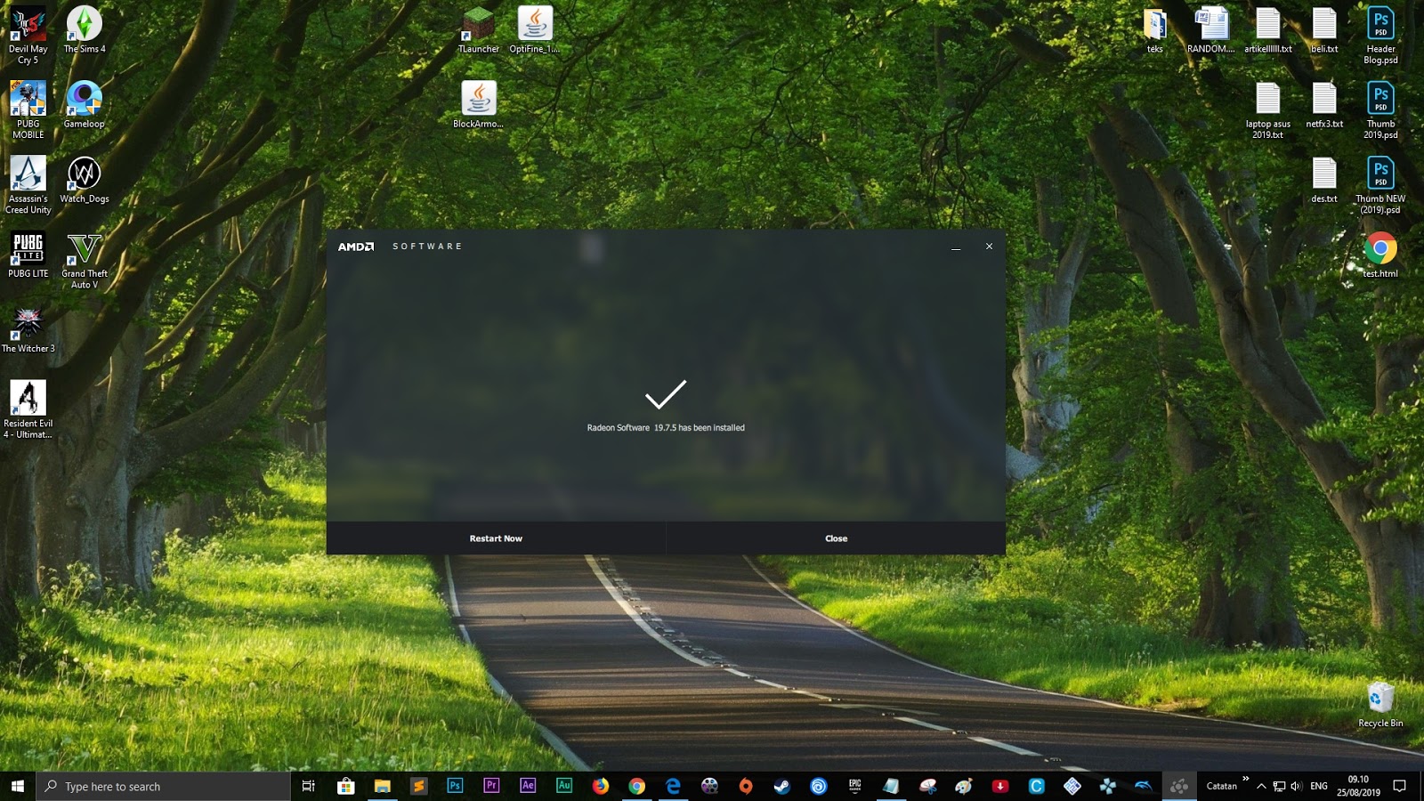
Task: Open Microsoft Store from taskbar
Action: click(x=345, y=786)
